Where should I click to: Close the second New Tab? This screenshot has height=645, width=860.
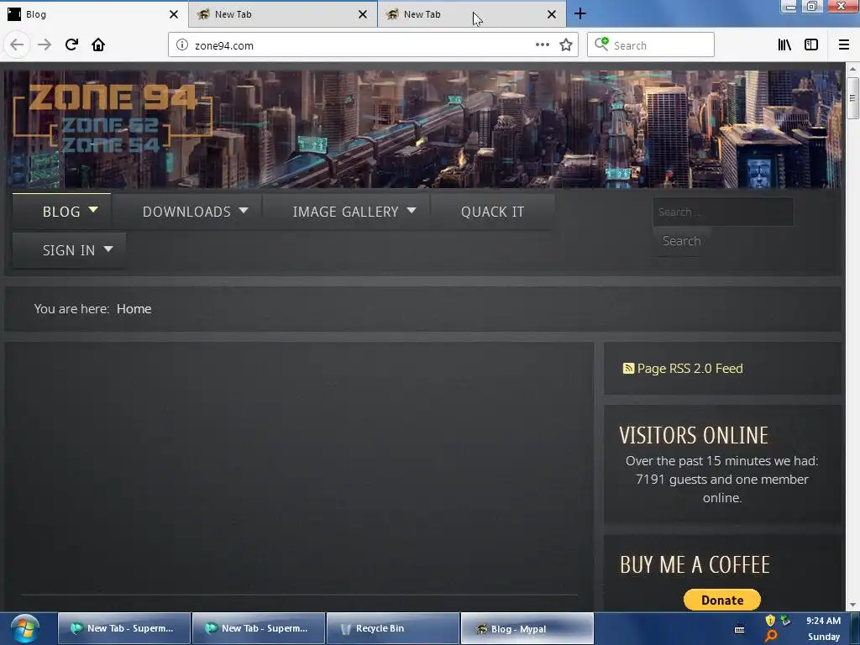click(363, 14)
